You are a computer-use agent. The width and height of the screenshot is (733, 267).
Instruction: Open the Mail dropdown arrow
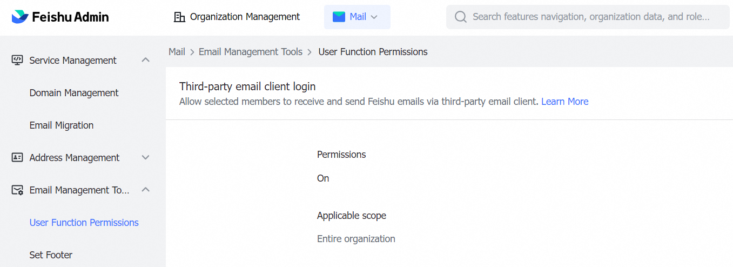[x=374, y=17]
